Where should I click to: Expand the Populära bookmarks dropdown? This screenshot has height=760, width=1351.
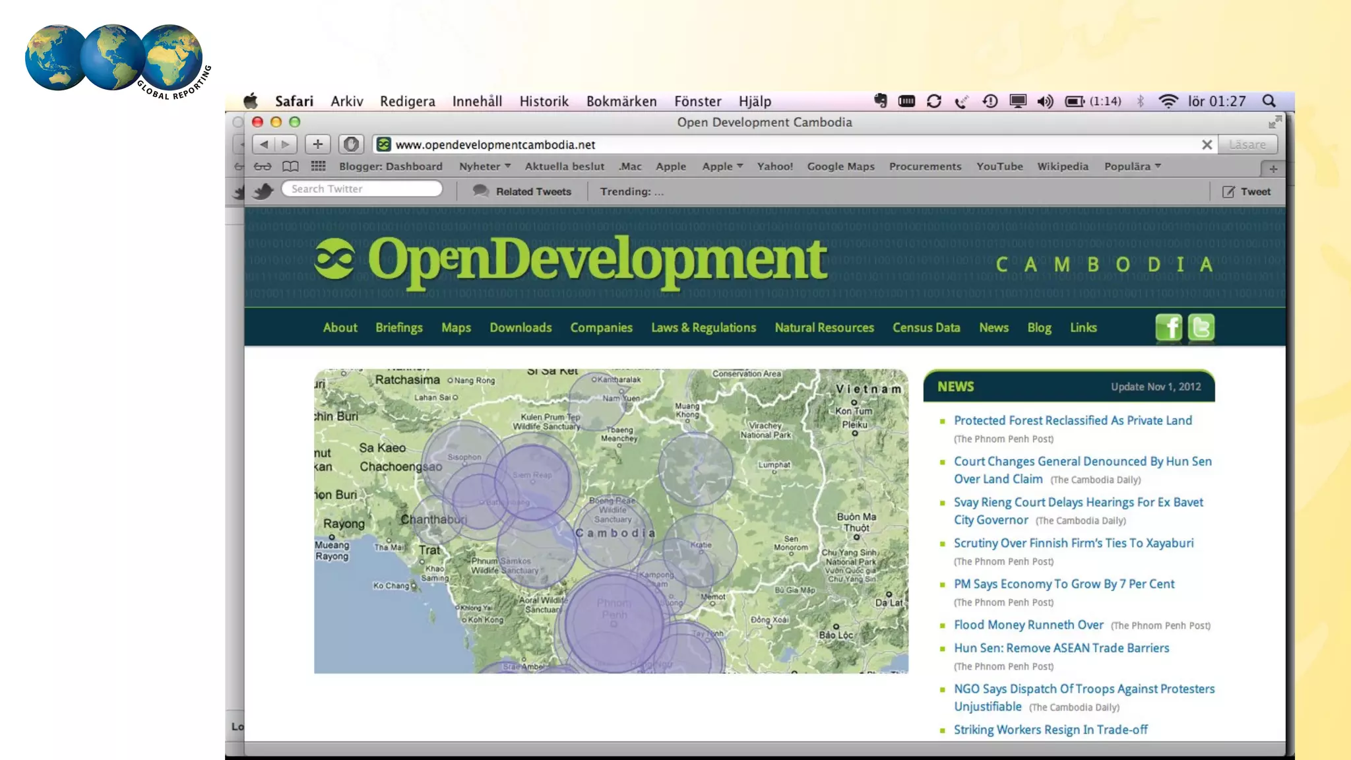[x=1132, y=167]
